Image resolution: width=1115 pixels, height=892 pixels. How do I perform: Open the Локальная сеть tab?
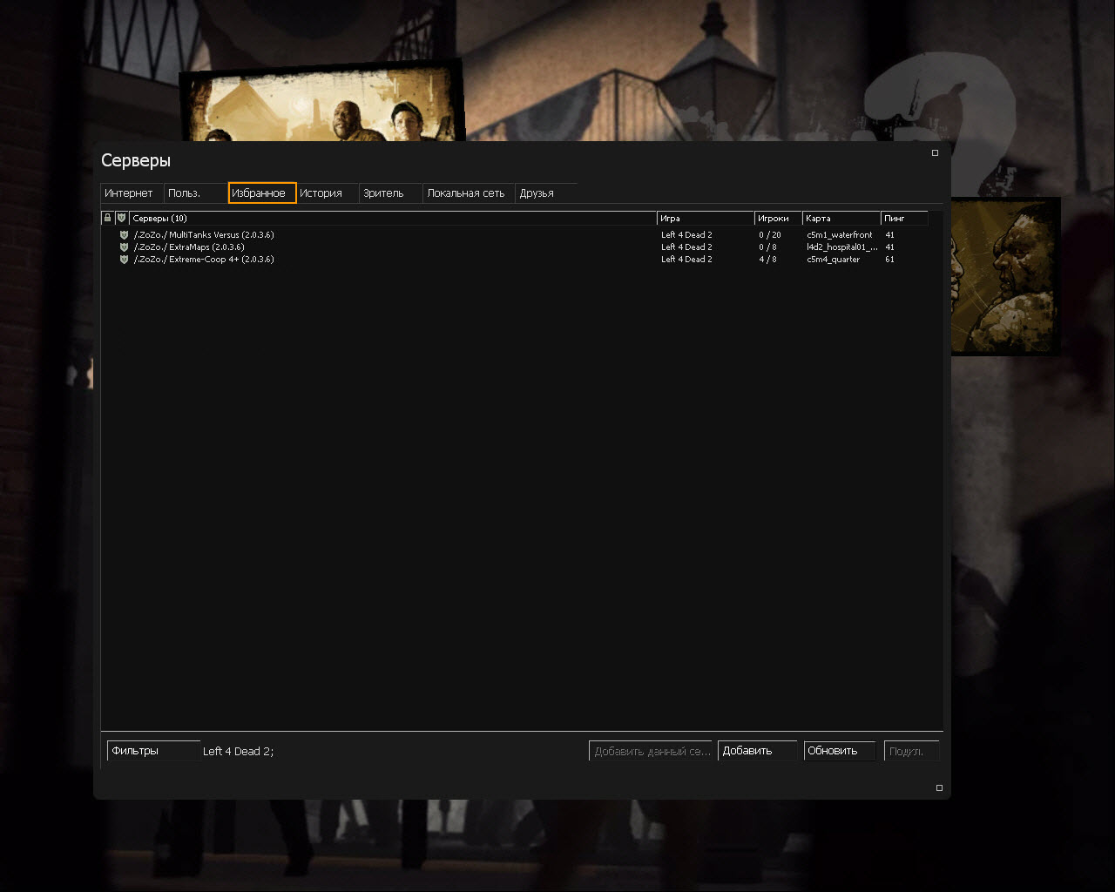point(467,193)
